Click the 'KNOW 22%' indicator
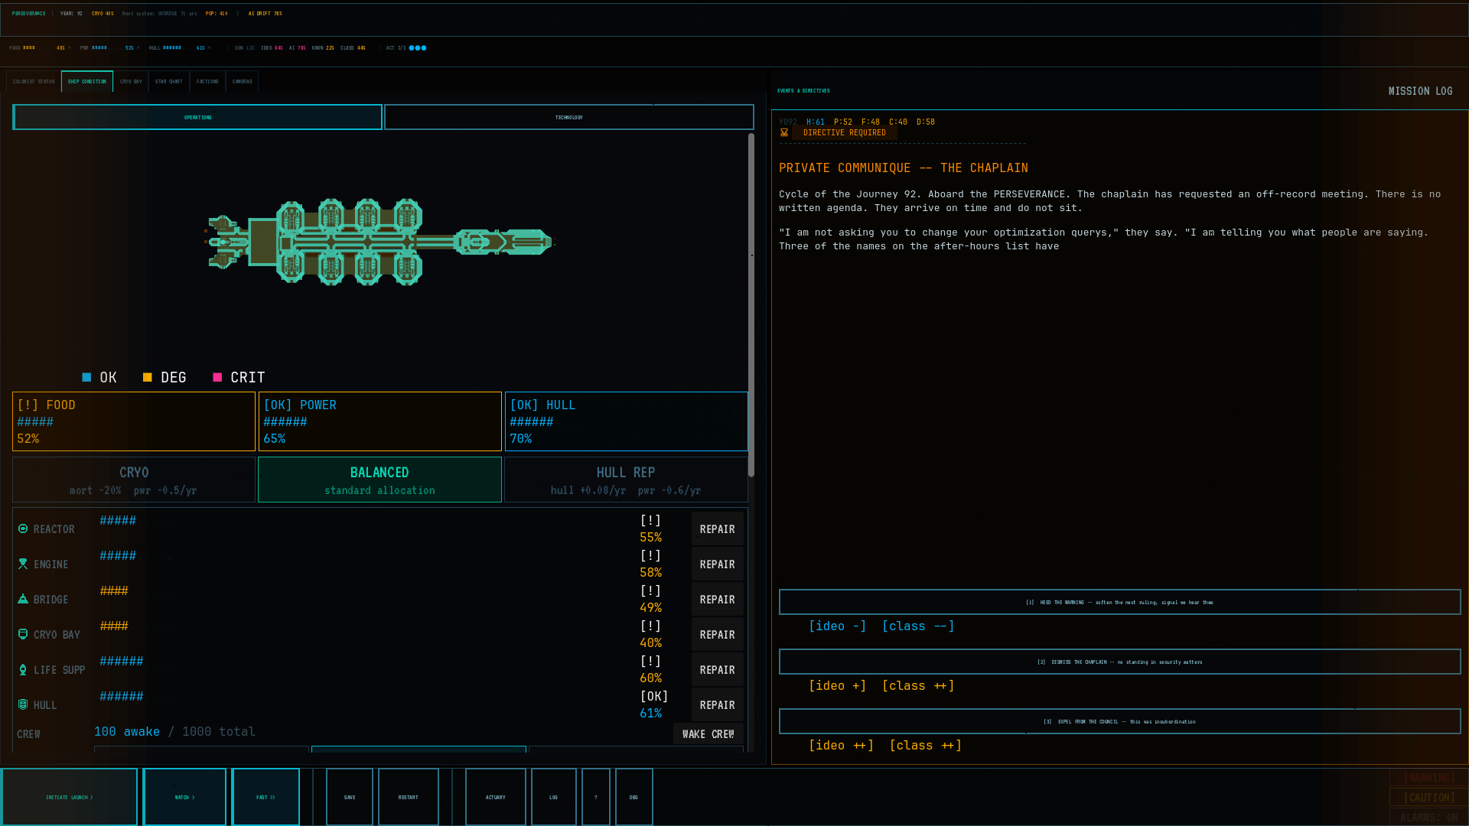 323,47
